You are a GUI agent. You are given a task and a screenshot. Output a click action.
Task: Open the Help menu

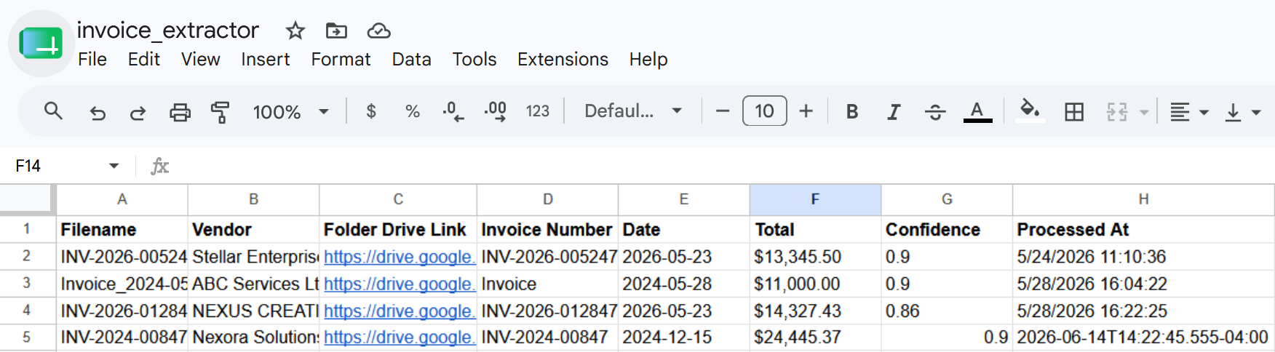point(648,60)
